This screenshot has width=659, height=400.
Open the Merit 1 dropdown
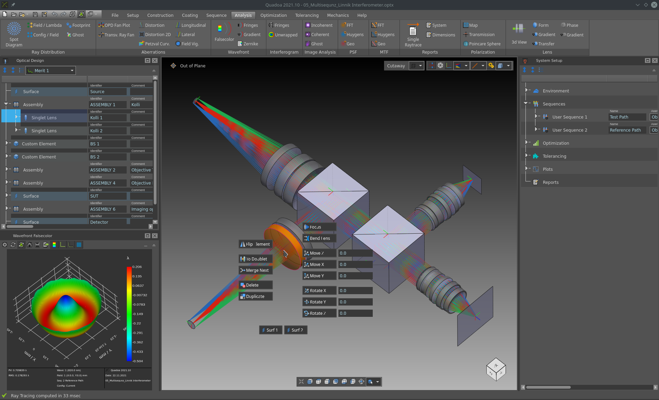pos(50,70)
